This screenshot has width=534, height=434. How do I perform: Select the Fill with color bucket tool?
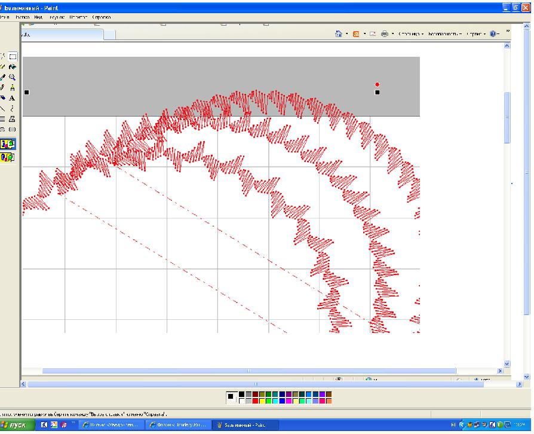tap(13, 67)
